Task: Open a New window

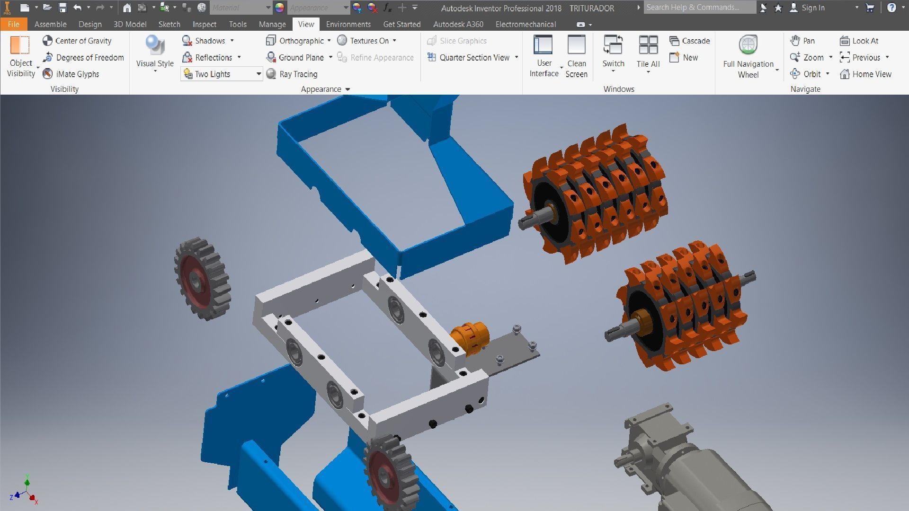Action: coord(684,57)
